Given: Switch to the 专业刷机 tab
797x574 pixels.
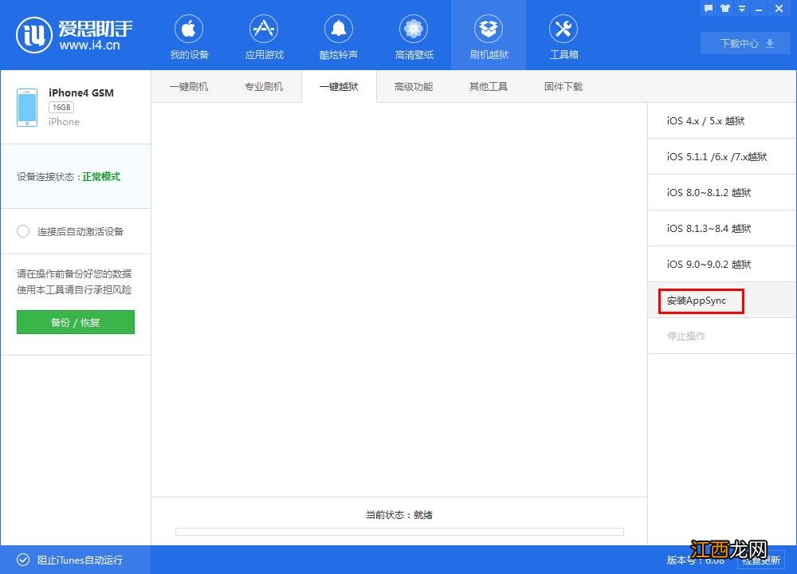Looking at the screenshot, I should [264, 86].
